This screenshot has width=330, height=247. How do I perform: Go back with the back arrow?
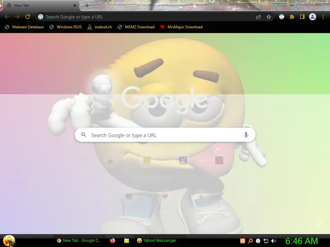click(x=7, y=17)
